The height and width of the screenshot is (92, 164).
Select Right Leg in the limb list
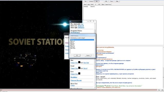point(82,41)
